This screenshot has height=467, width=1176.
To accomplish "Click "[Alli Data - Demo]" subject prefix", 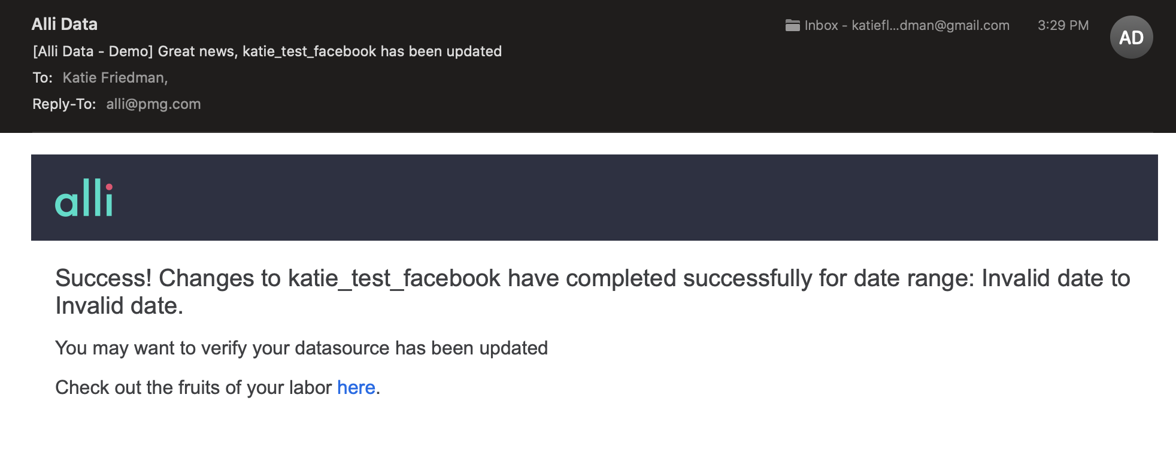I will (93, 51).
